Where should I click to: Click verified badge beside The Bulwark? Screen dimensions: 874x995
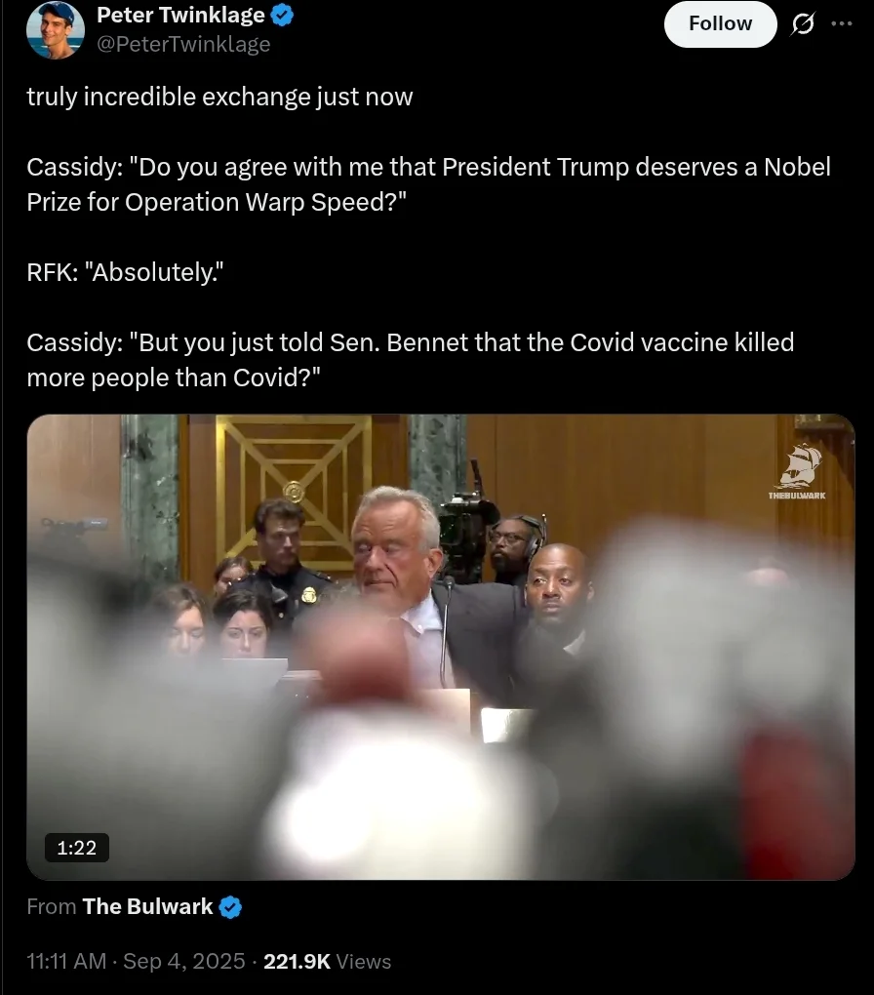pyautogui.click(x=230, y=907)
